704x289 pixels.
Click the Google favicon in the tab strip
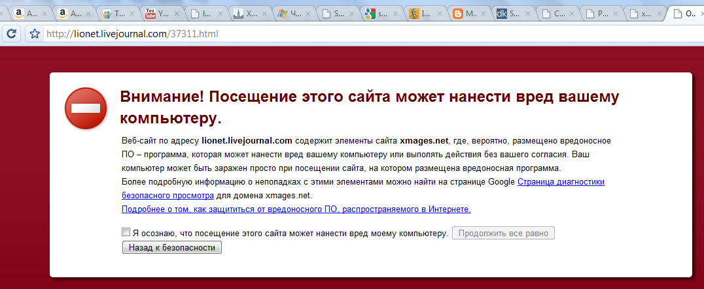(x=370, y=14)
